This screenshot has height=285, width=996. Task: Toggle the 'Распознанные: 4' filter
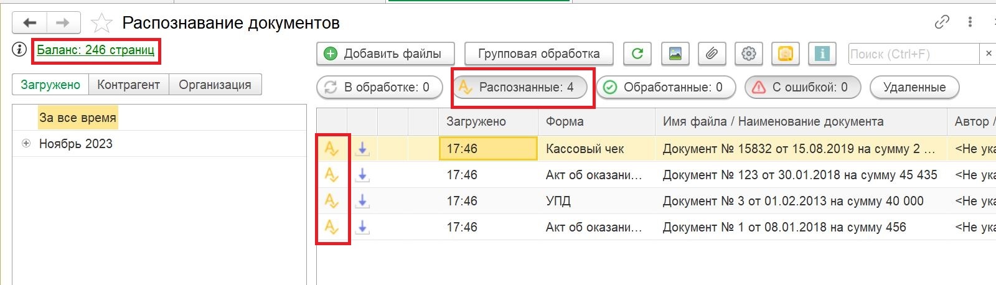(519, 88)
